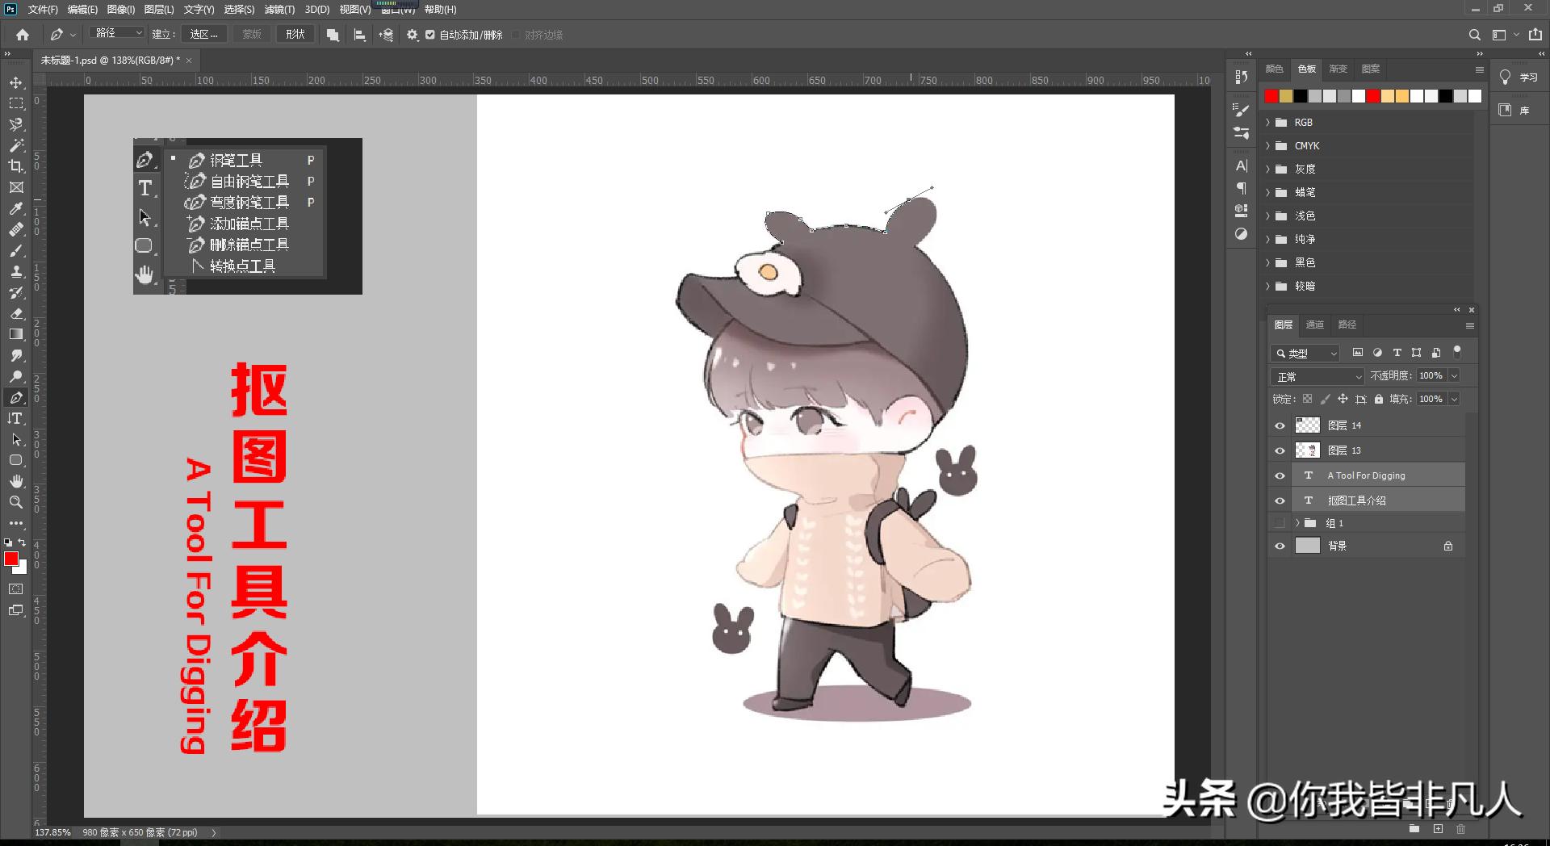Click the 选区... button
This screenshot has height=846, width=1550.
pyautogui.click(x=203, y=35)
